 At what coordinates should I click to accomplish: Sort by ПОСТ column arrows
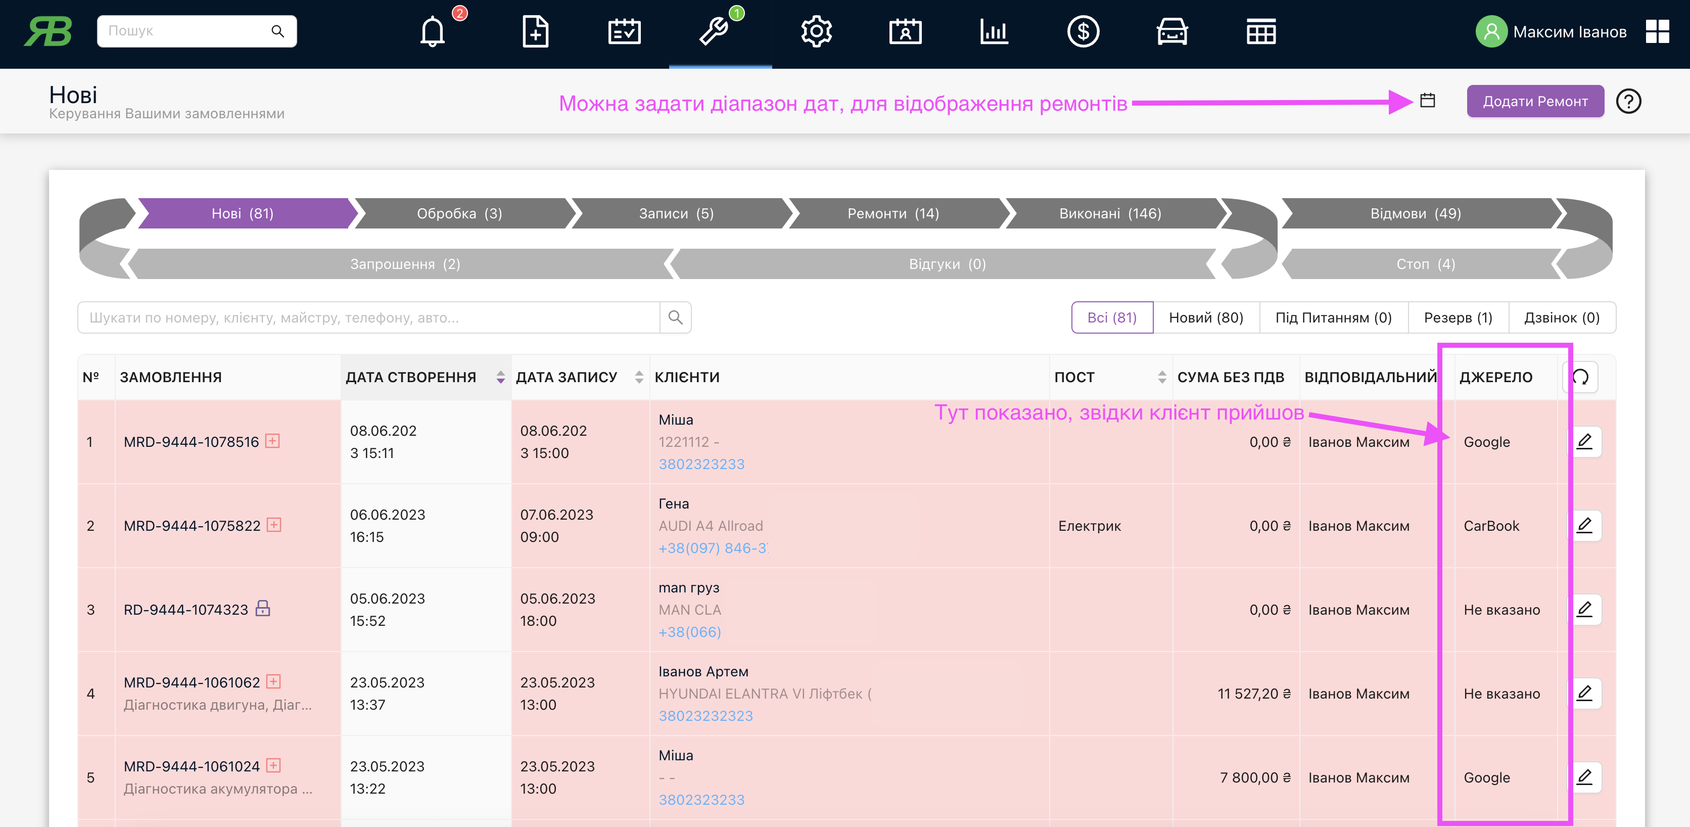(x=1162, y=377)
